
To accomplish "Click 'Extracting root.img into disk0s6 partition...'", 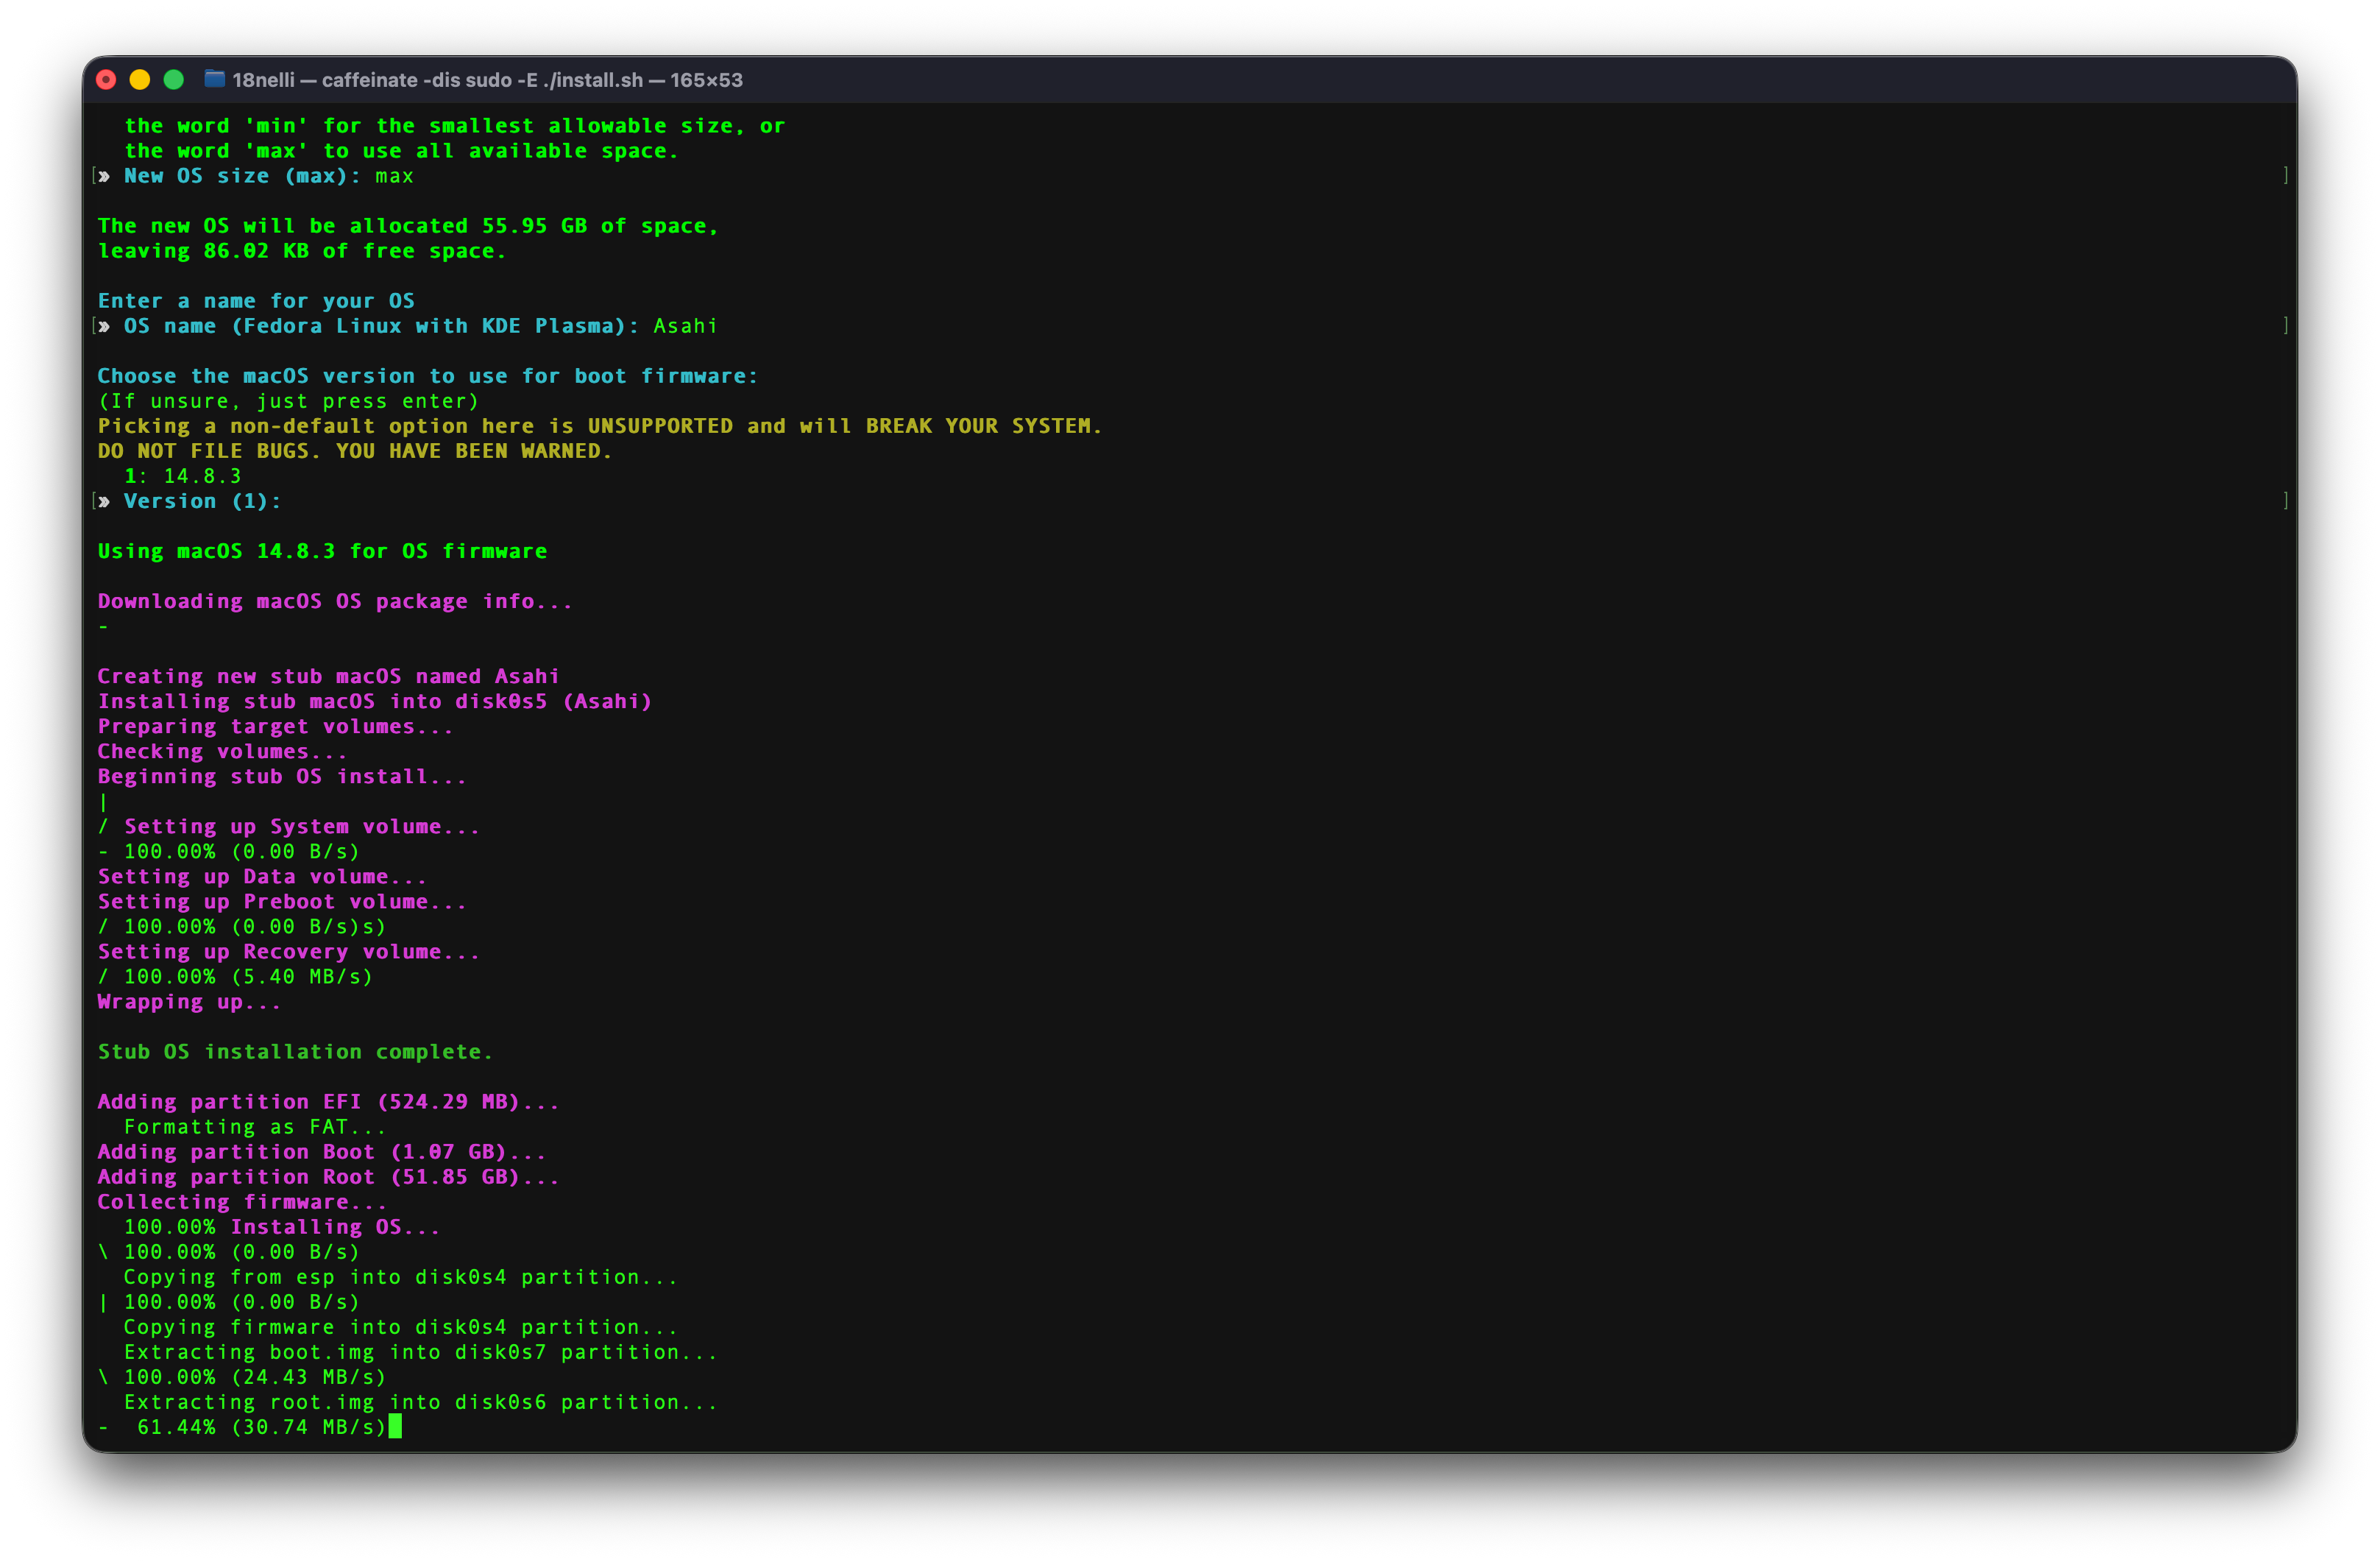I will tap(421, 1401).
